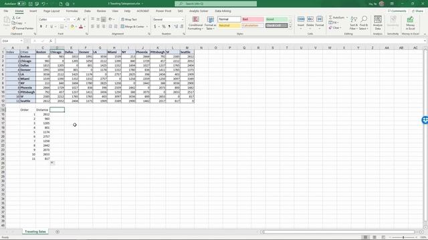The height and width of the screenshot is (240, 428).
Task: Click the Borders icon
Action: point(62,27)
